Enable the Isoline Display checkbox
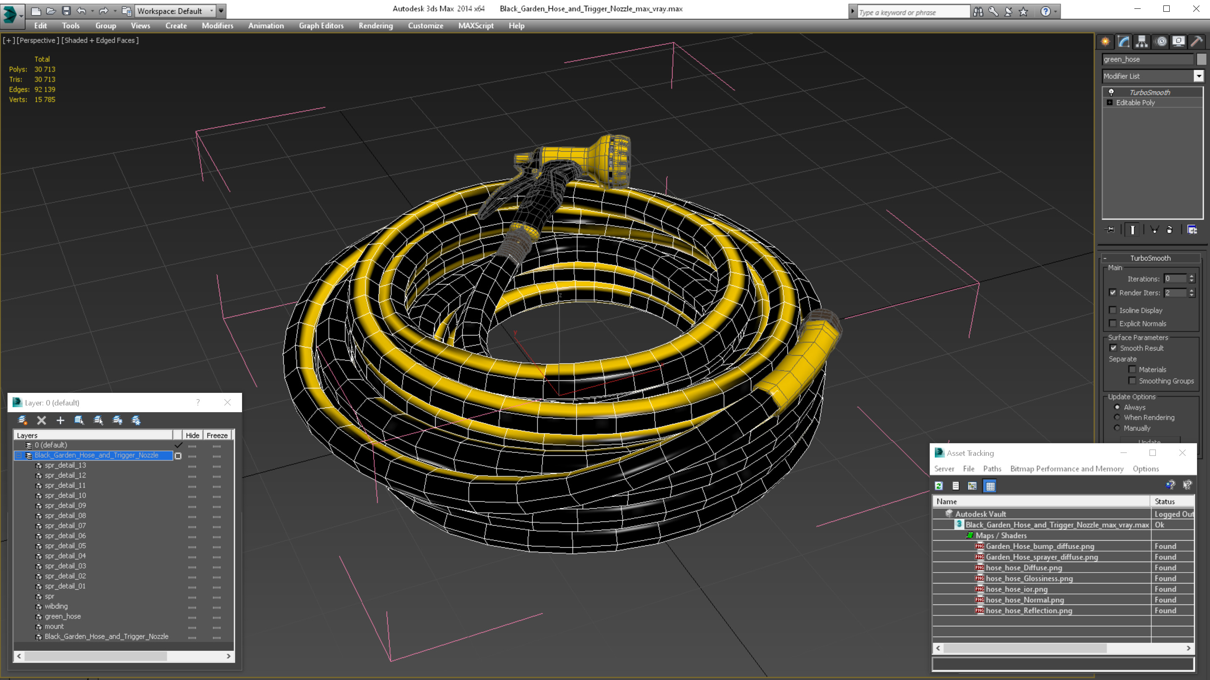1210x680 pixels. pyautogui.click(x=1113, y=310)
